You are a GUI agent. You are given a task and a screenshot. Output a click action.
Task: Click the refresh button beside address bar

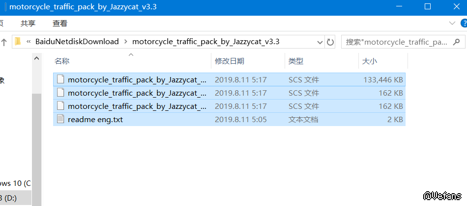pos(330,42)
